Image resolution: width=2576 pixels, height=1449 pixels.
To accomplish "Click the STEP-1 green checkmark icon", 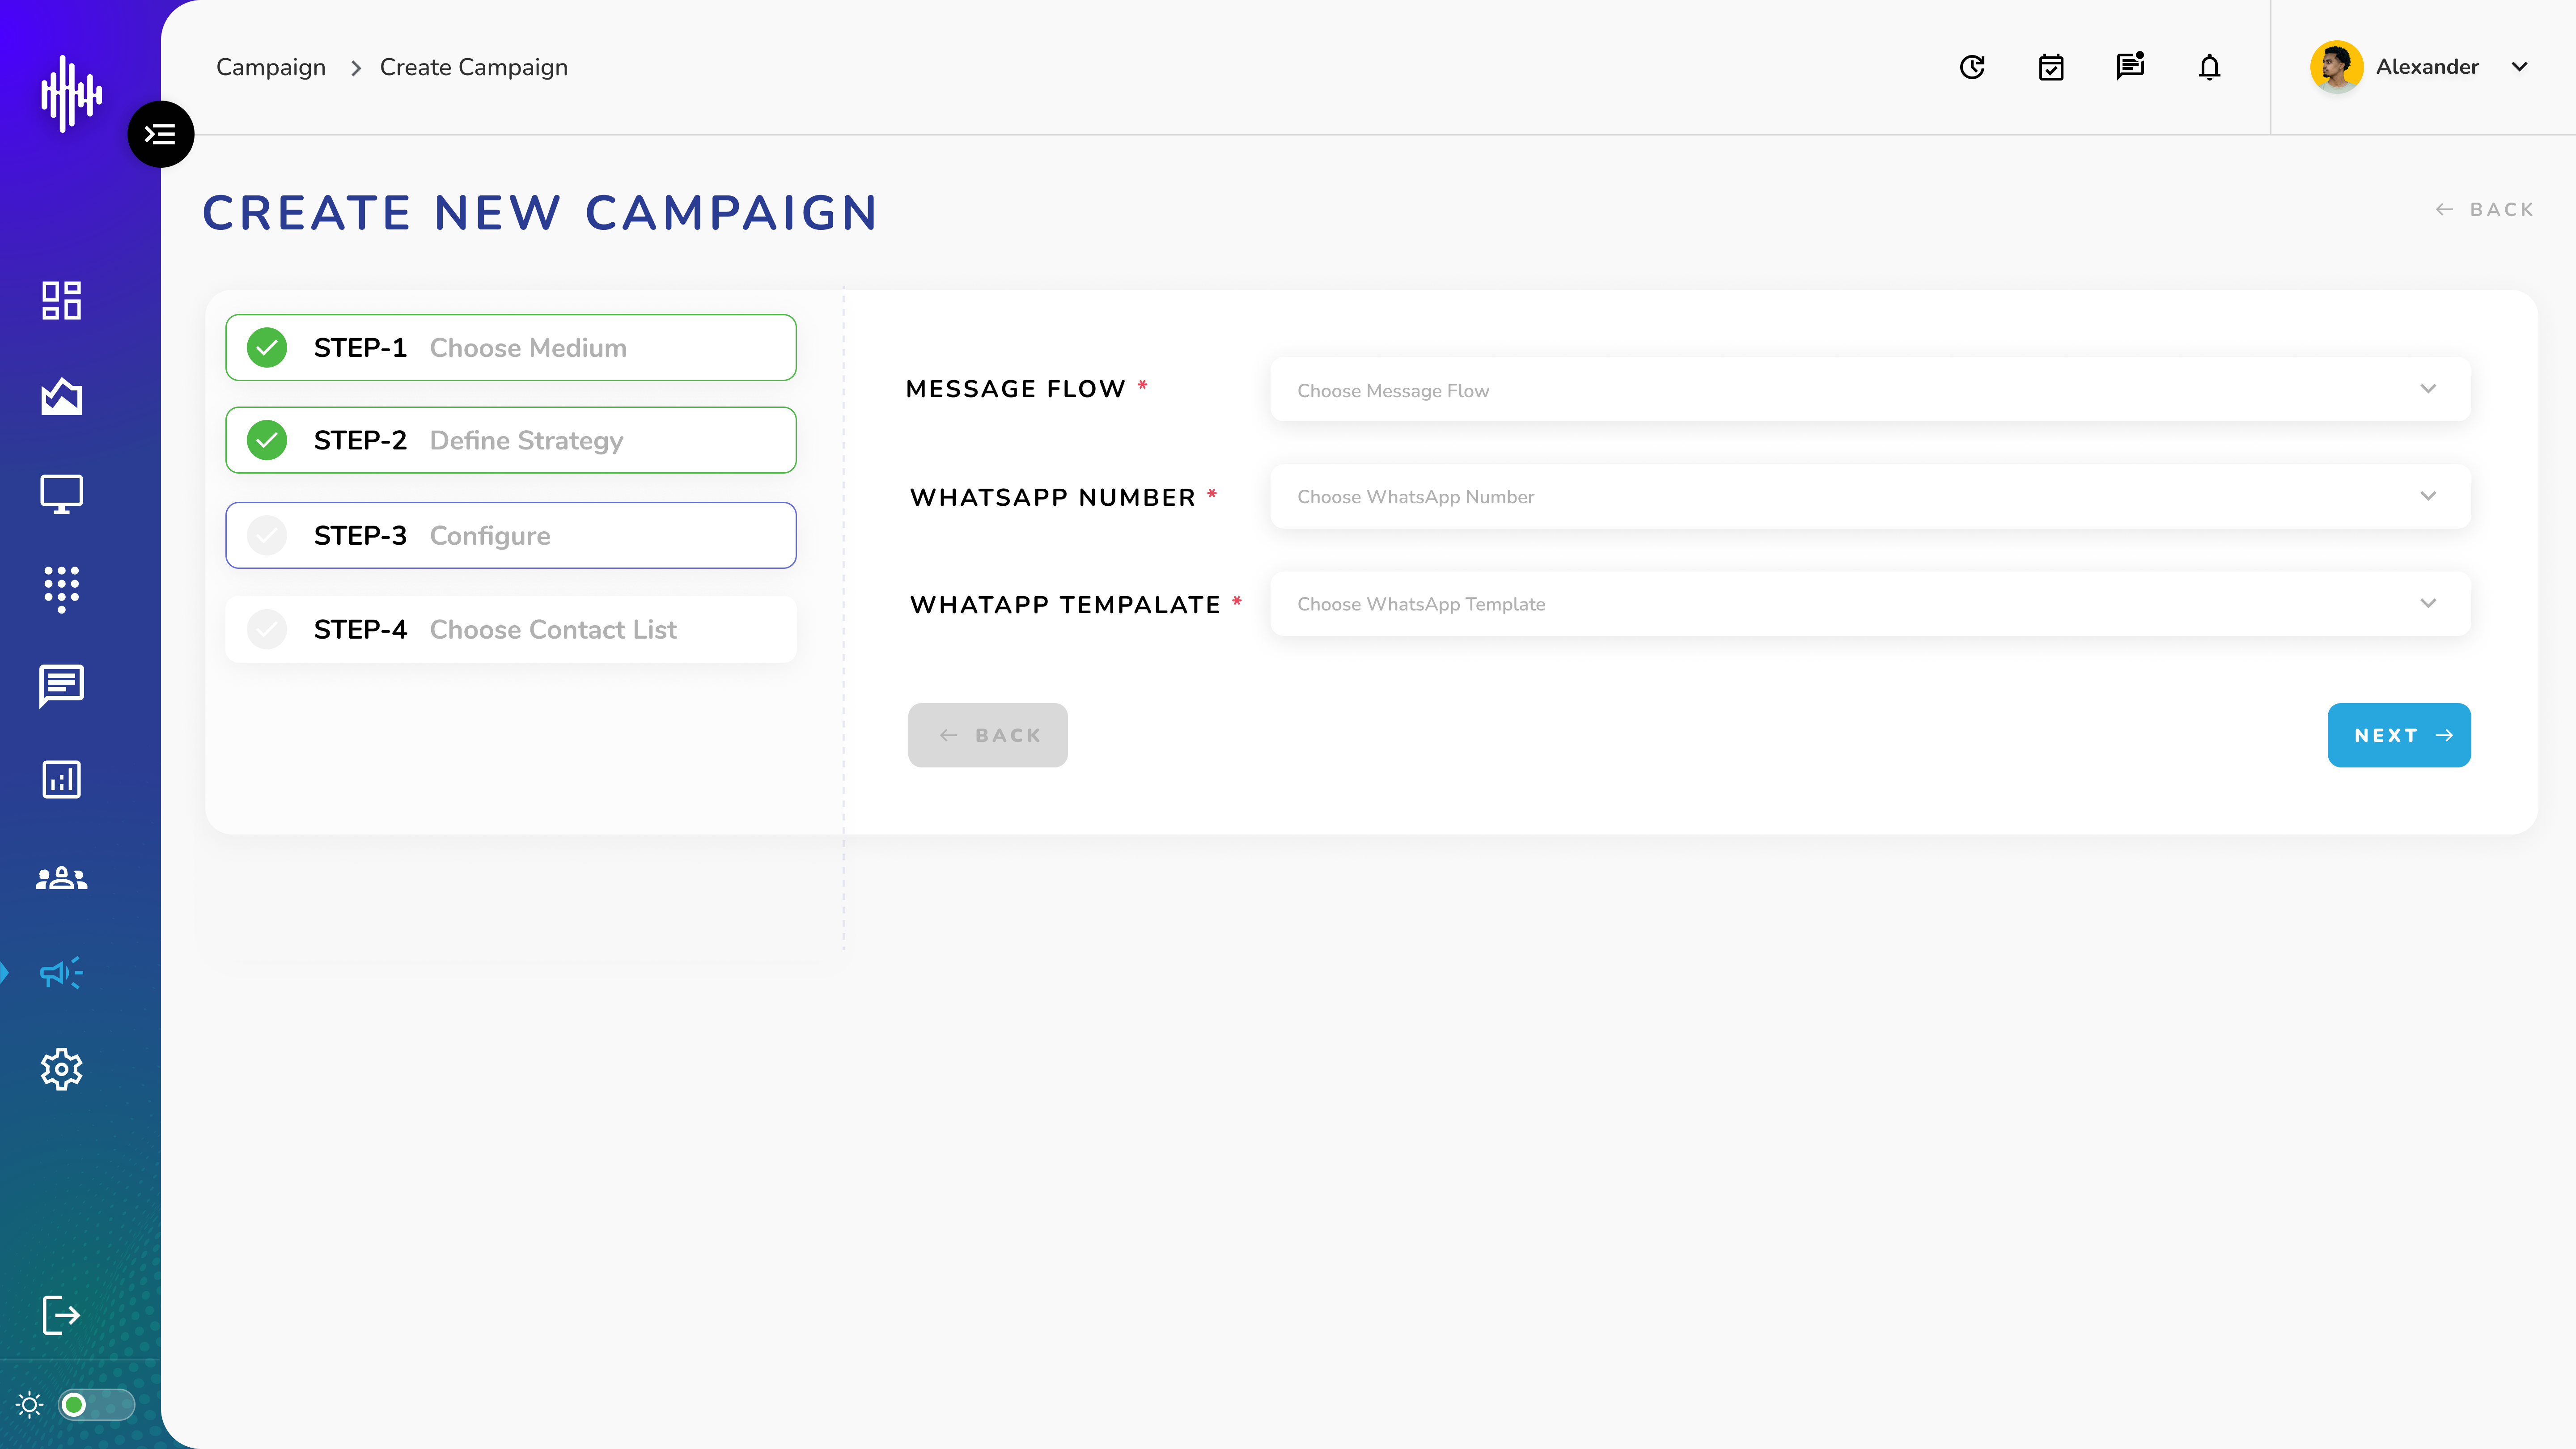I will coord(267,348).
